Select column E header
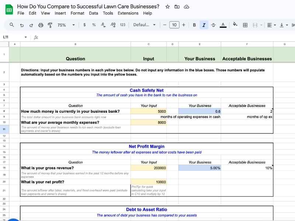The image size is (295, 221). [x=199, y=44]
